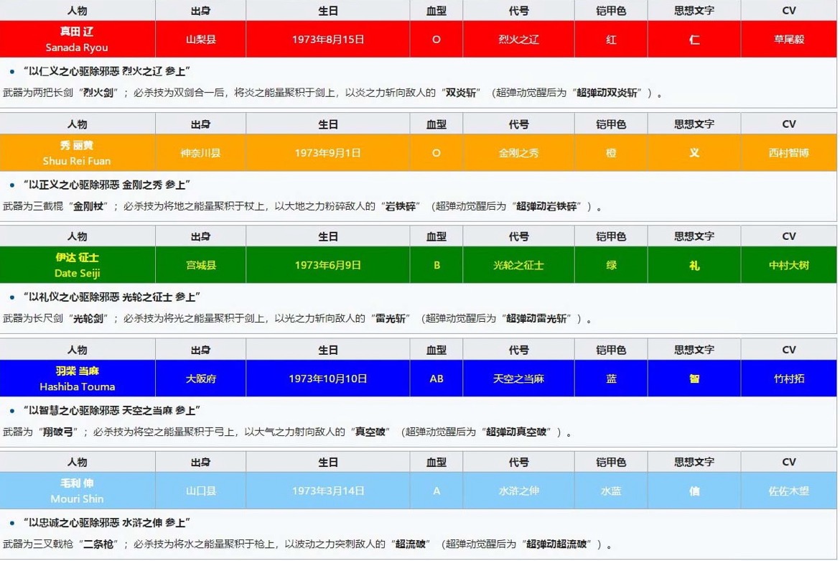840x561 pixels.
Task: Click the code name cell 光轮之征士
Action: pyautogui.click(x=518, y=265)
